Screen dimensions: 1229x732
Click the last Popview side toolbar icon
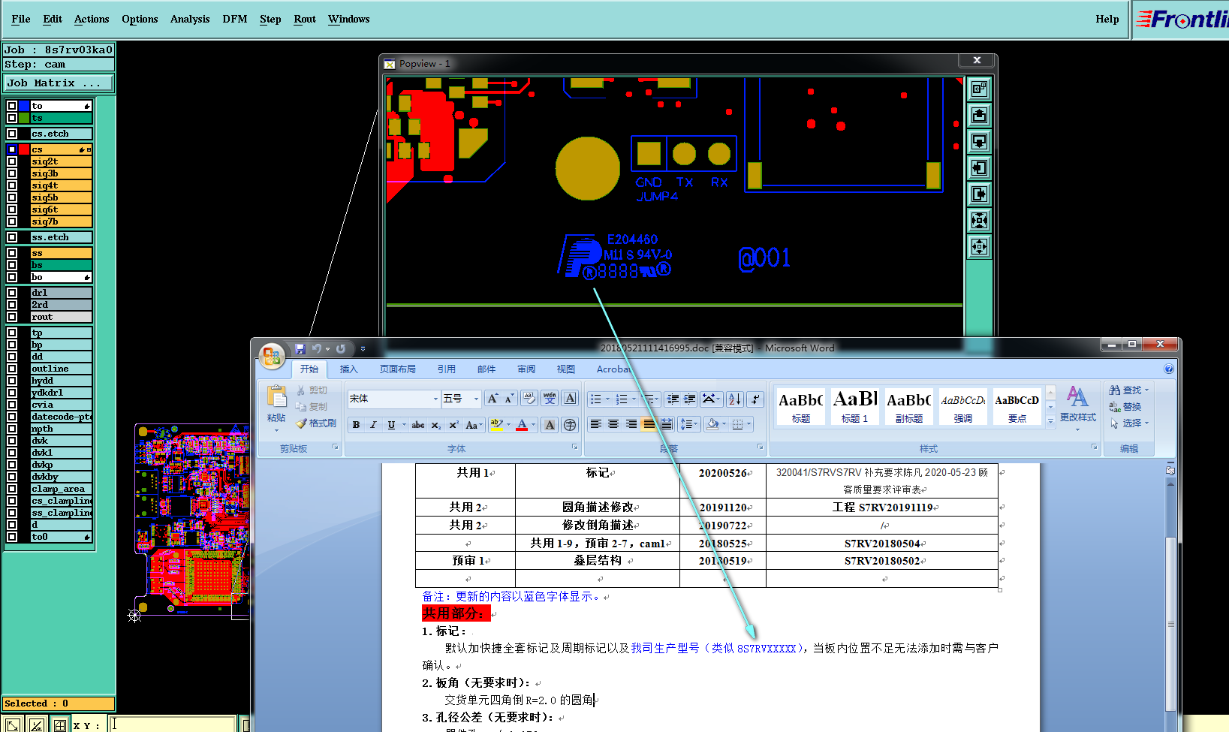tap(979, 247)
